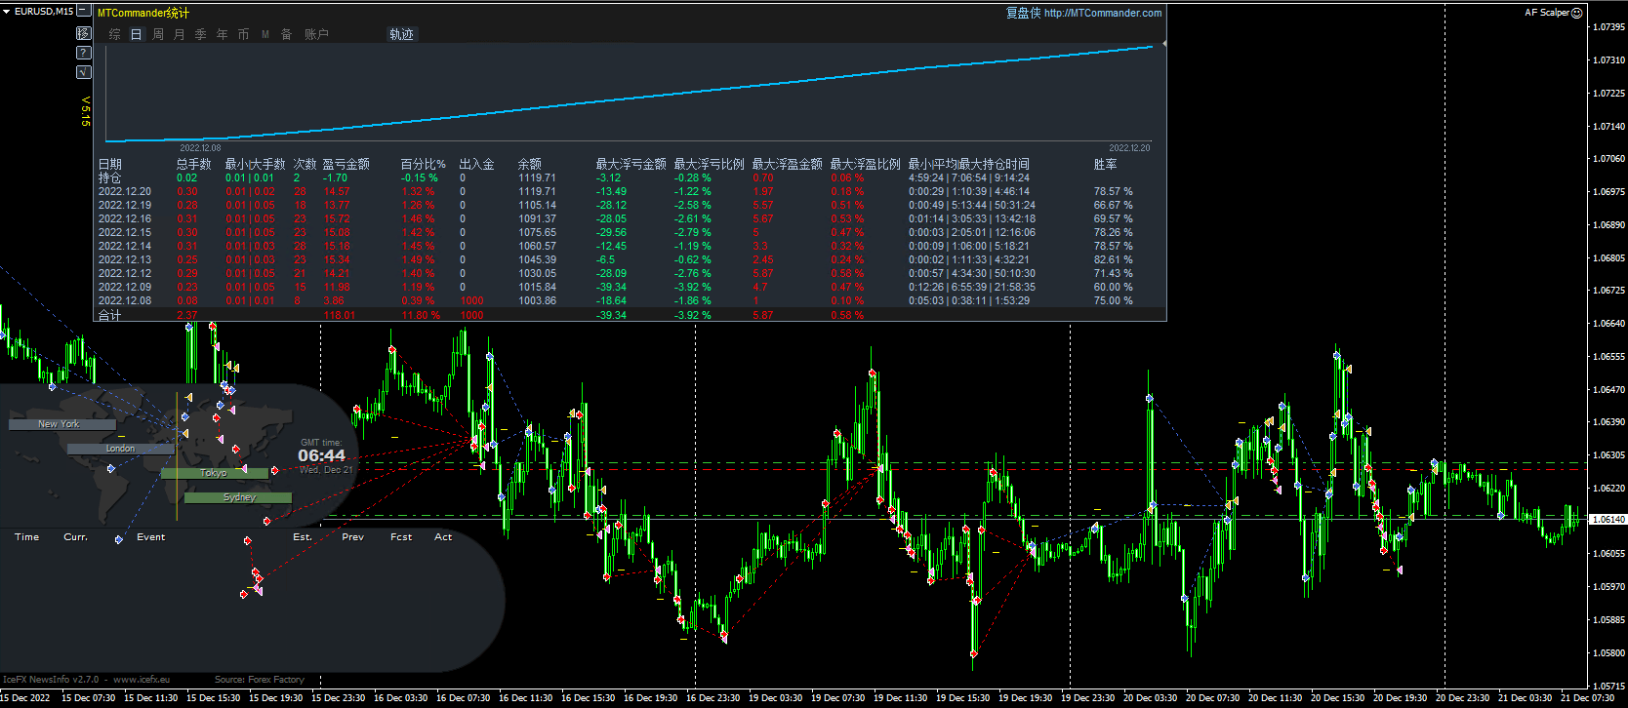The width and height of the screenshot is (1628, 708).
Task: Select the 2022.12.20 date row
Action: pyautogui.click(x=125, y=191)
